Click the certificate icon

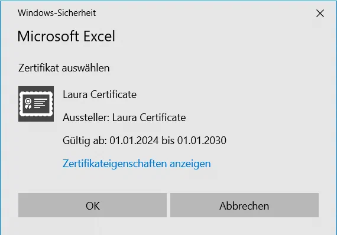click(x=36, y=104)
